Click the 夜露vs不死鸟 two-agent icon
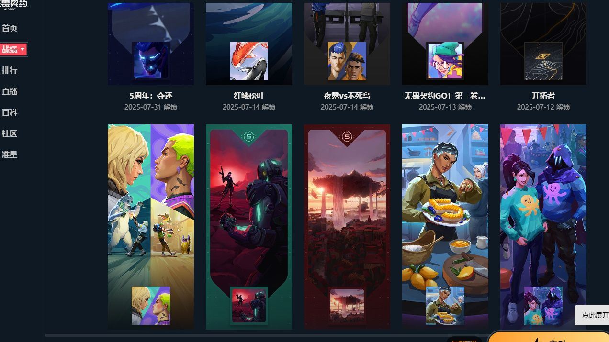Viewport: 609px width, 342px height. point(347,61)
